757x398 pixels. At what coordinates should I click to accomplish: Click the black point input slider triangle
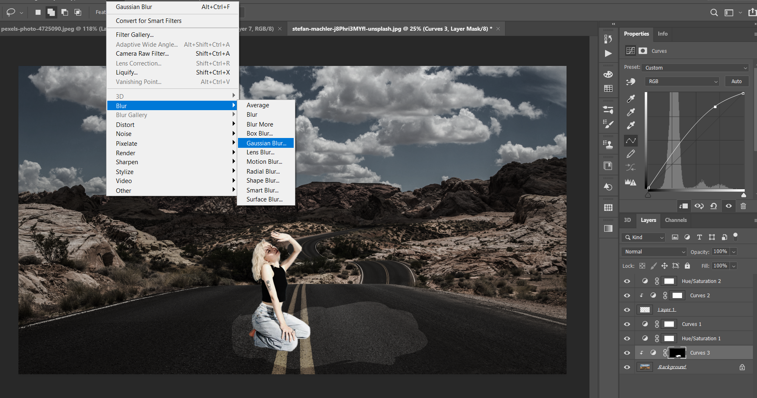pyautogui.click(x=648, y=195)
